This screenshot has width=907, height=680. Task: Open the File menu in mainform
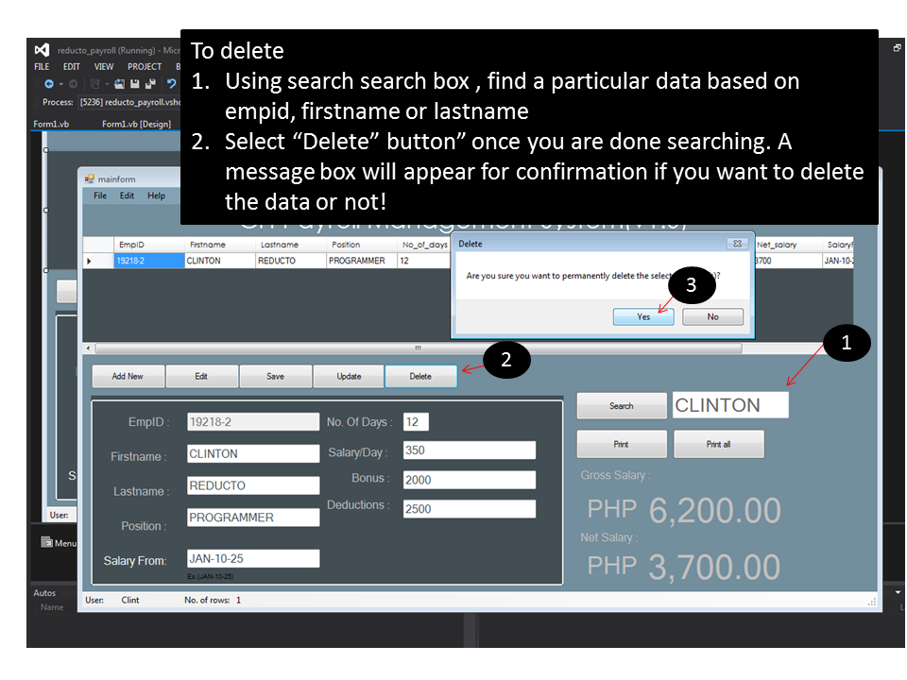pyautogui.click(x=99, y=195)
